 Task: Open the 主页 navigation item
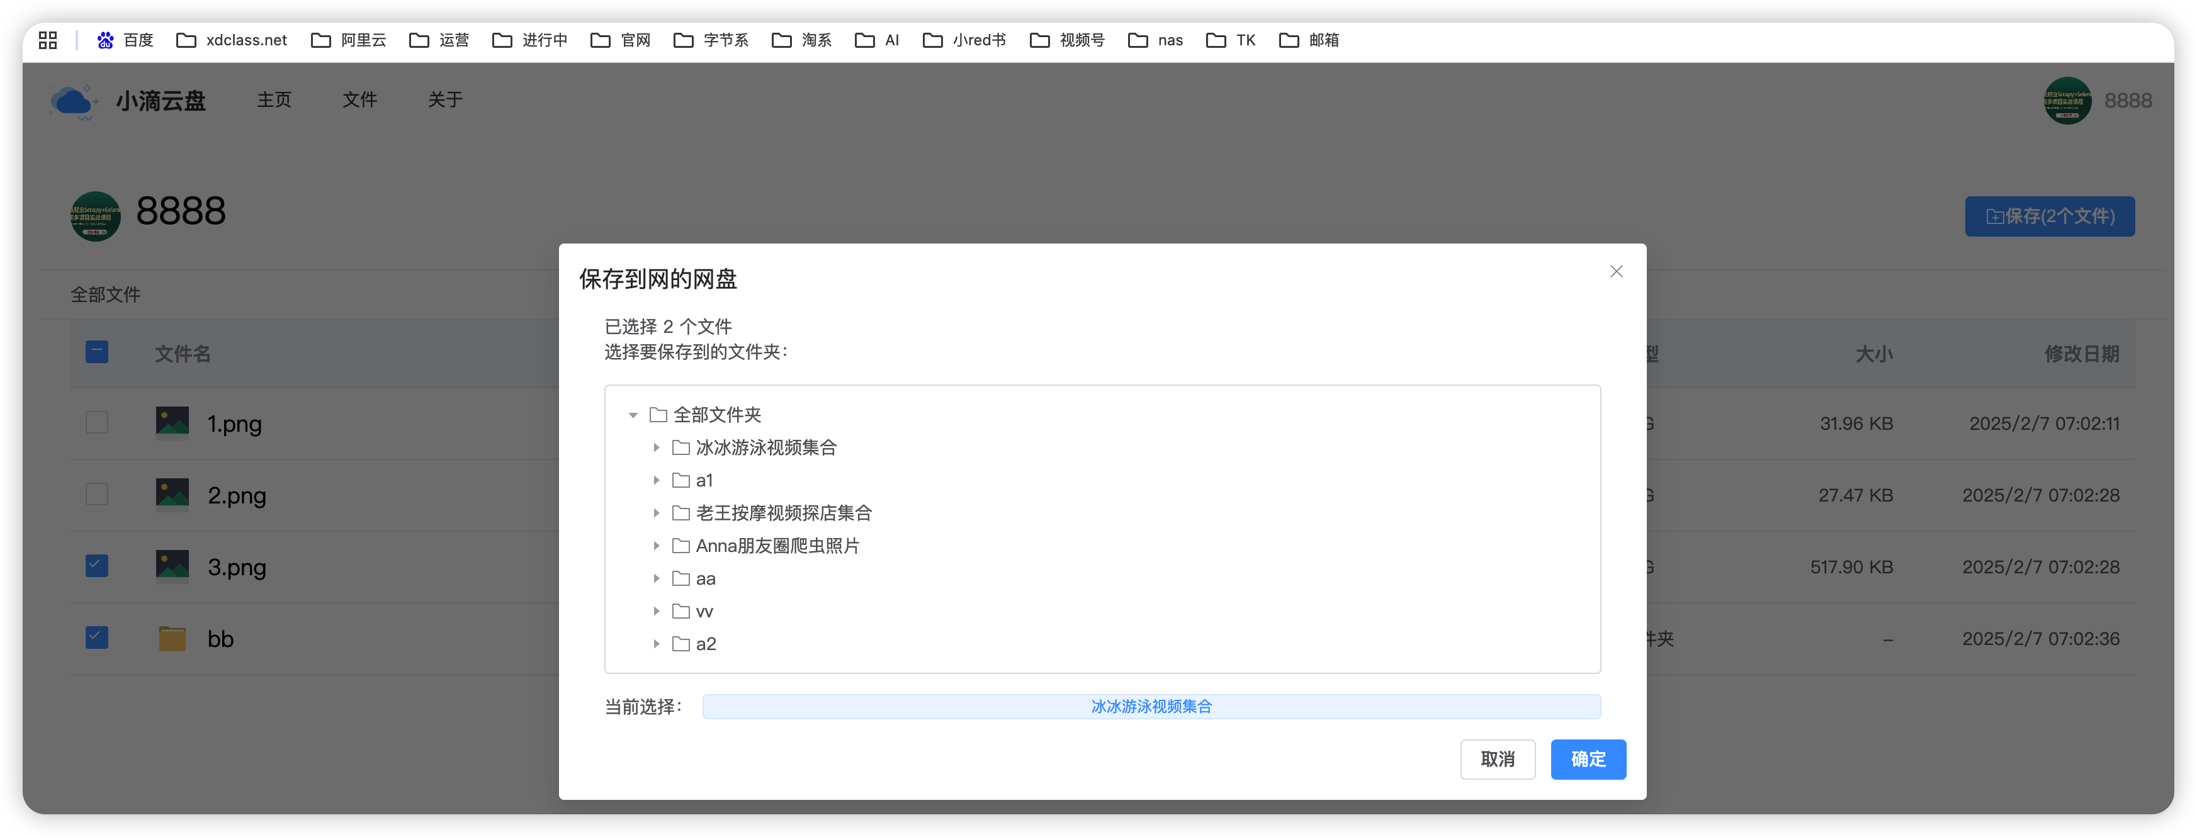coord(274,99)
